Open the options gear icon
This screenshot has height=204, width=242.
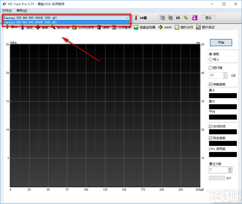(186, 18)
